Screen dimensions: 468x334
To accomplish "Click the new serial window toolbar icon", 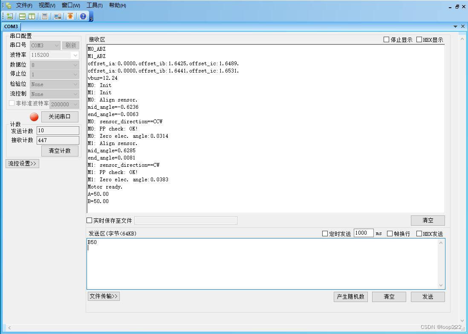I will click(10, 16).
